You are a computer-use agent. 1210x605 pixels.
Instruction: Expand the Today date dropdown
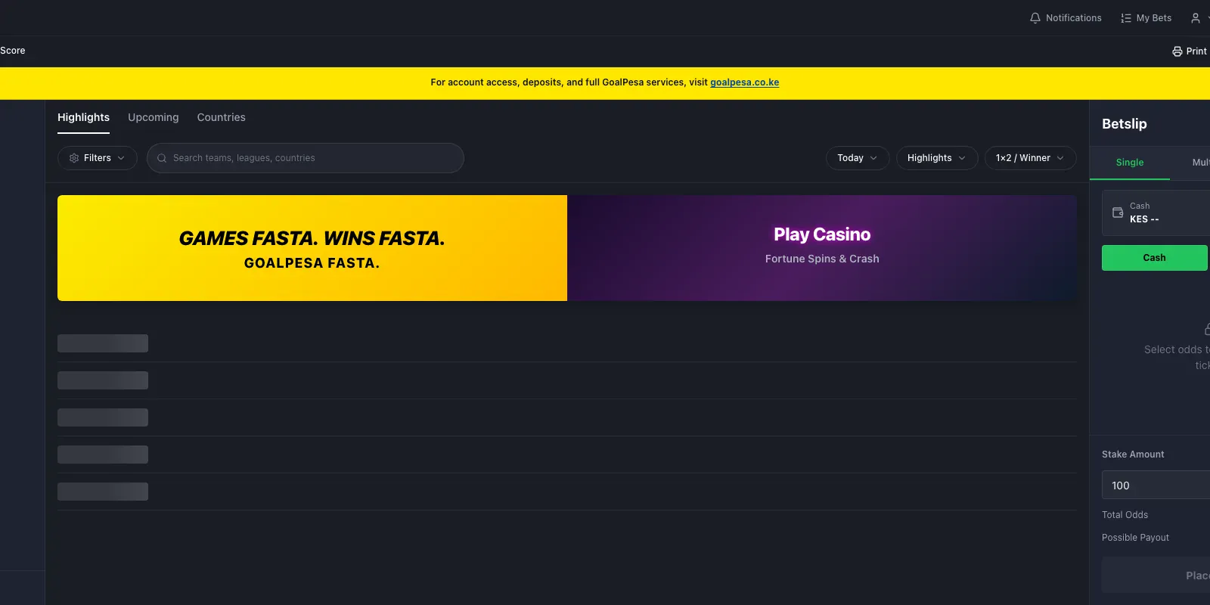pyautogui.click(x=858, y=158)
